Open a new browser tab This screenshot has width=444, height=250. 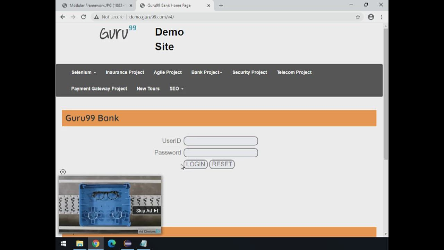(221, 5)
